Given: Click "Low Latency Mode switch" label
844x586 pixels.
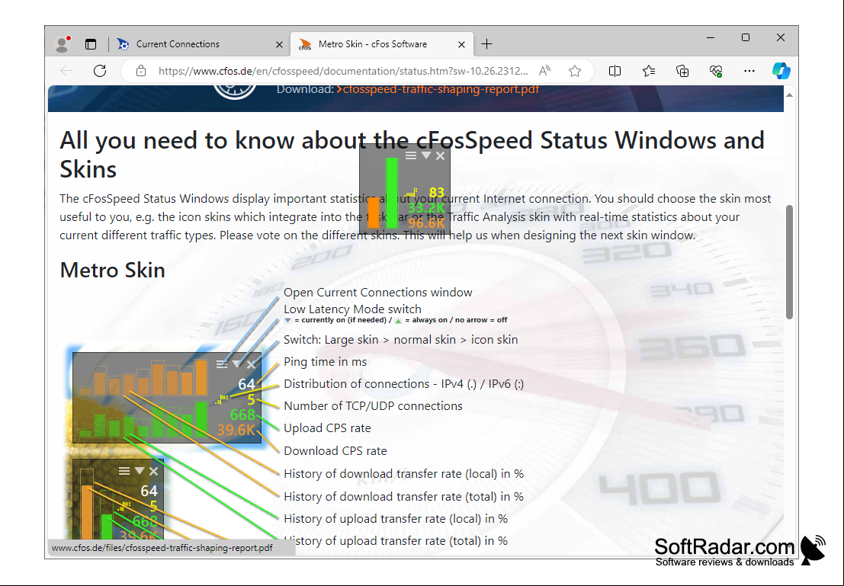Looking at the screenshot, I should (352, 309).
